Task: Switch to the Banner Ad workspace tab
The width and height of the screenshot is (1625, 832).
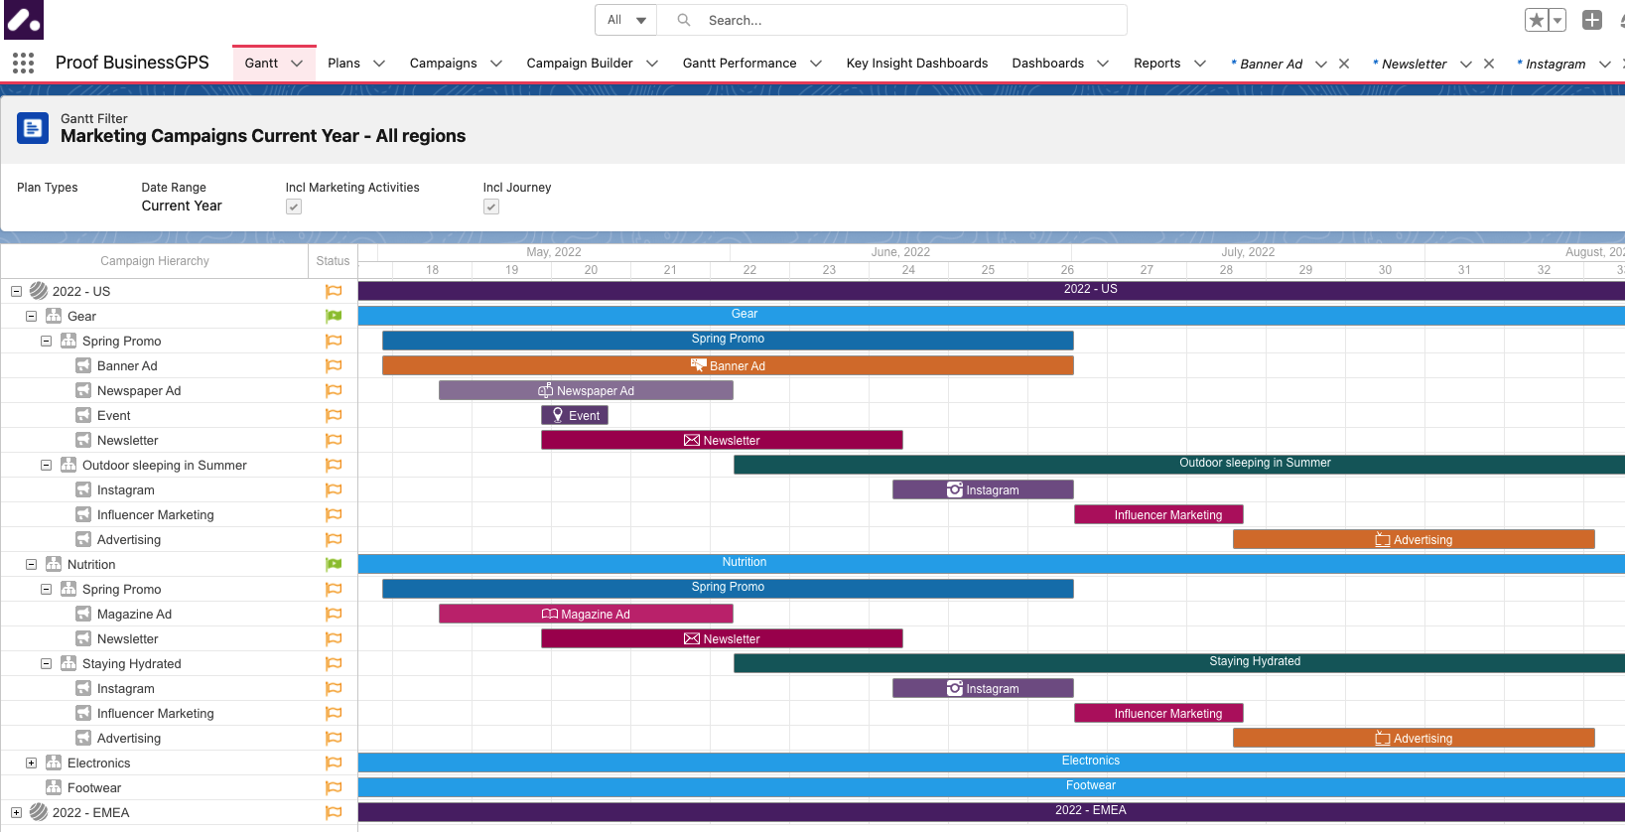Action: 1267,64
